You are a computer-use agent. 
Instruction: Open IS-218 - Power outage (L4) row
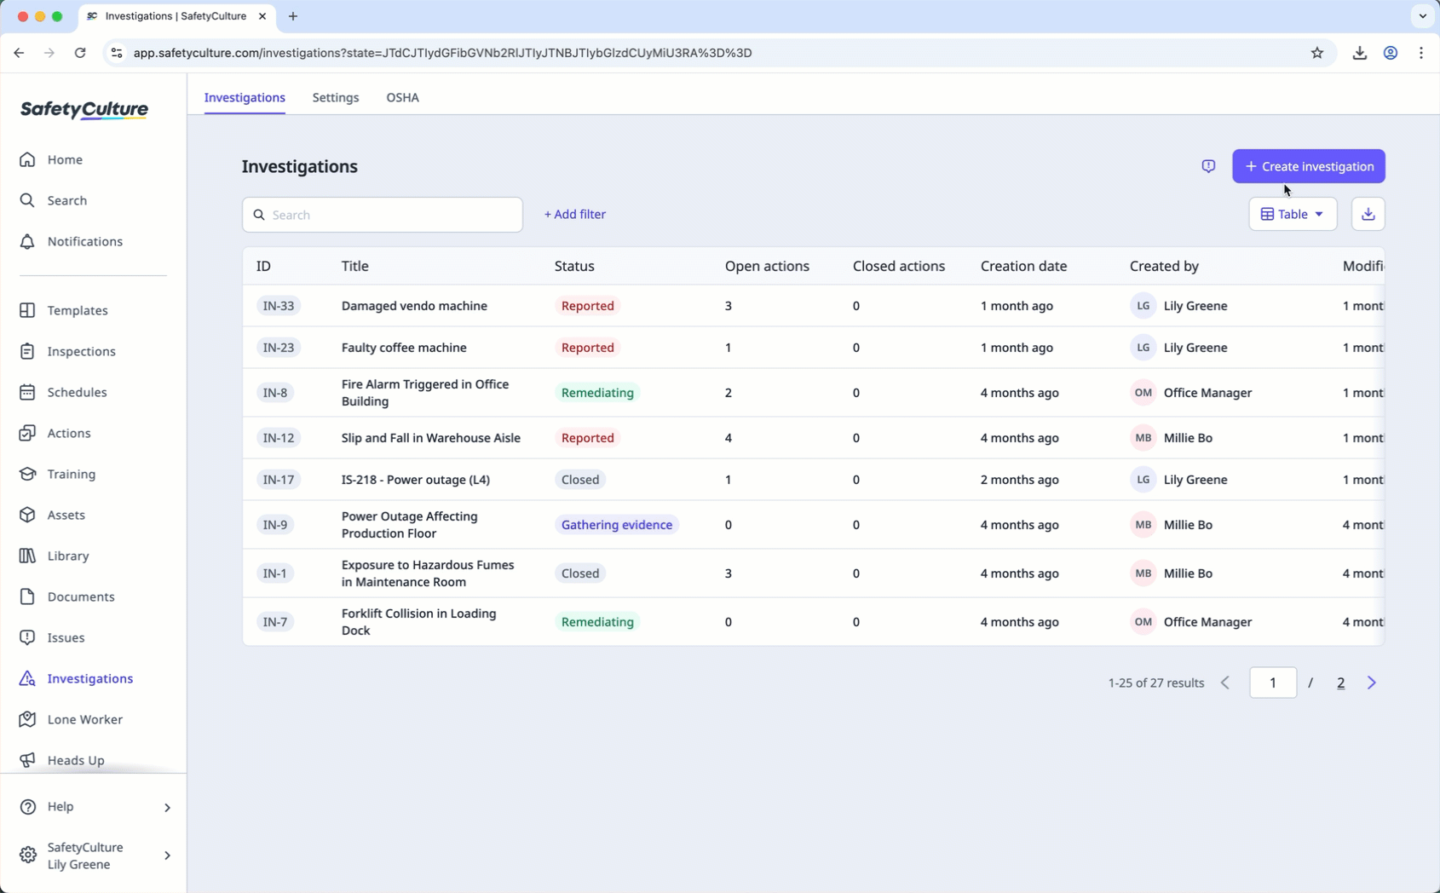pos(814,480)
